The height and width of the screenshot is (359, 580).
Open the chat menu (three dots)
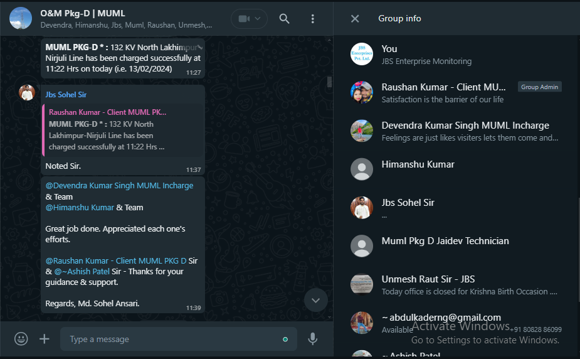click(x=312, y=19)
